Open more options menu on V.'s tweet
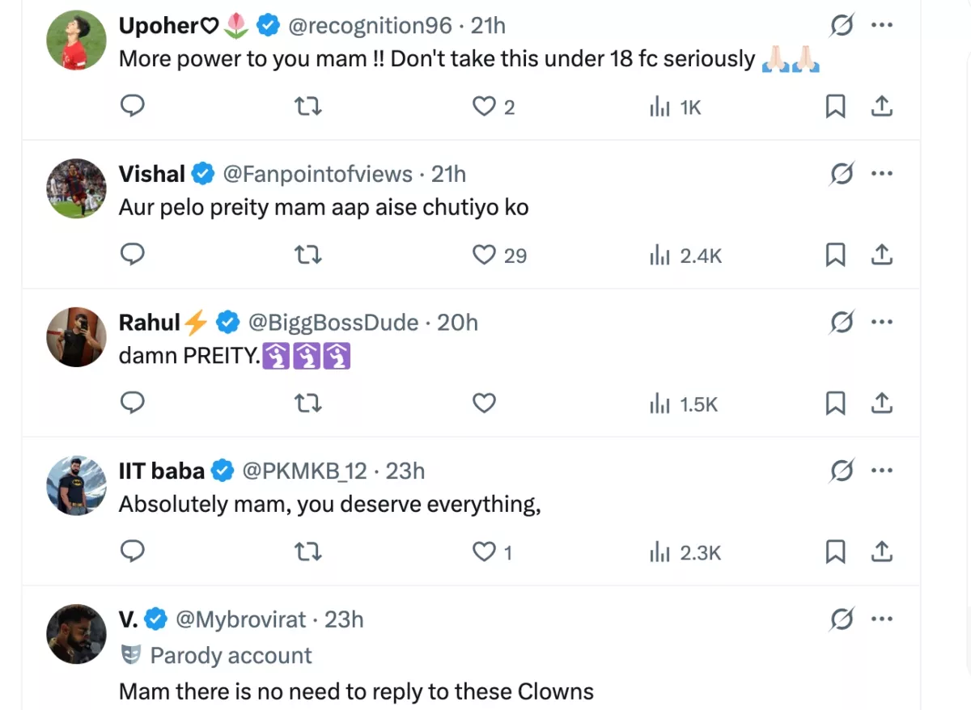The height and width of the screenshot is (710, 971). pos(881,620)
